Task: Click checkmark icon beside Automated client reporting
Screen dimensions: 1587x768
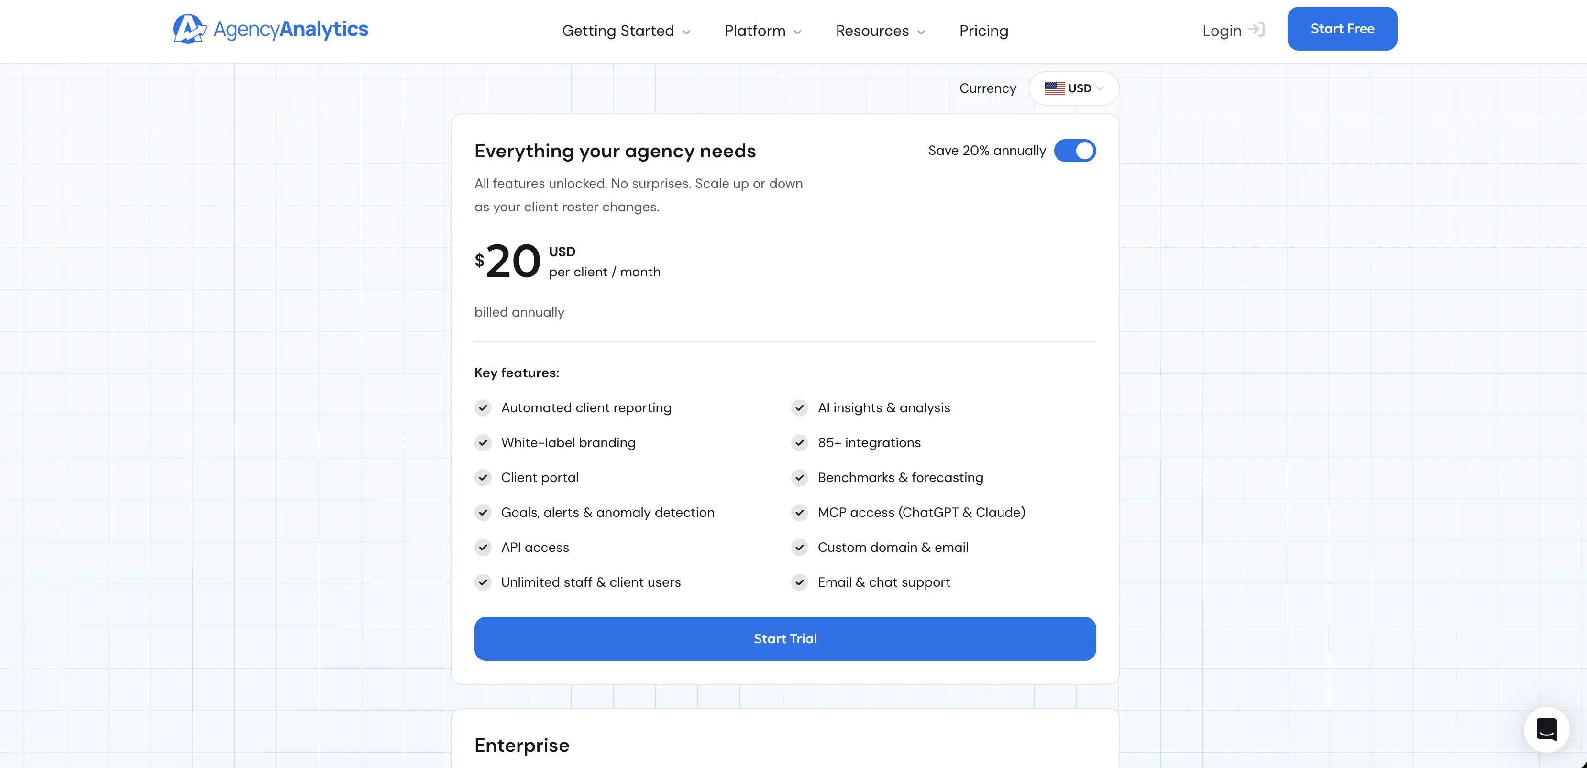Action: pos(483,408)
